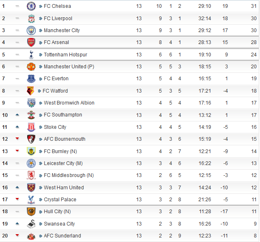Open the FC Middlesbrough (N) link
260x242 pixels.
69,175
